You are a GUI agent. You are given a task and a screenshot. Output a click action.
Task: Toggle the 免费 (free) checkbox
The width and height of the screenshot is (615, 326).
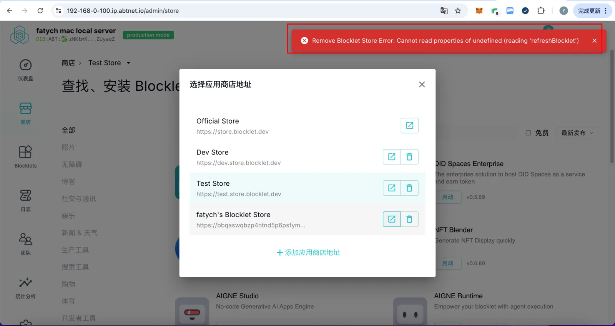point(528,133)
